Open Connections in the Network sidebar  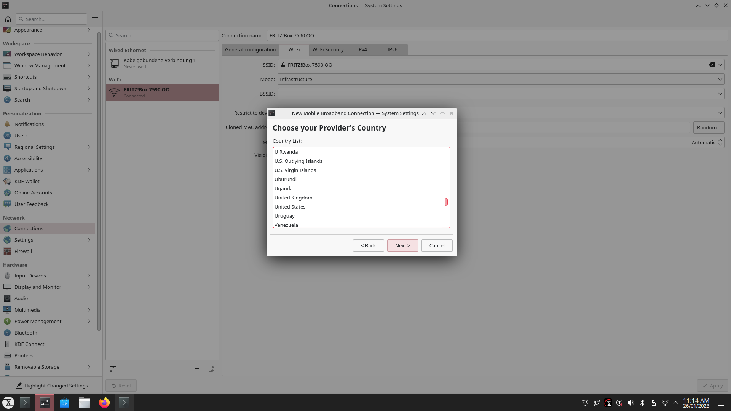coord(28,228)
